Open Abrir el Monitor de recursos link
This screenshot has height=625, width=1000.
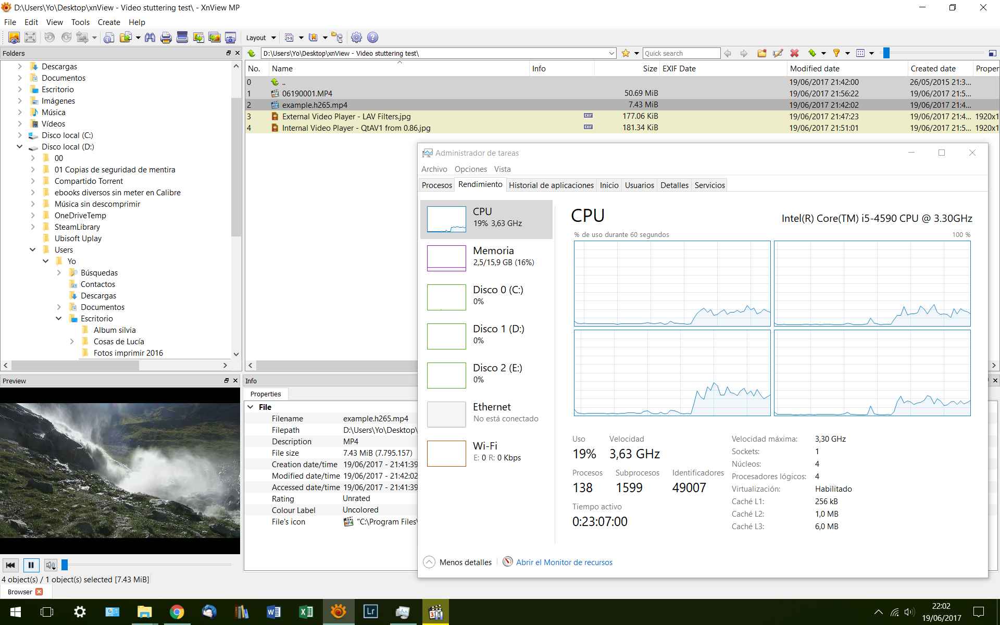tap(564, 562)
